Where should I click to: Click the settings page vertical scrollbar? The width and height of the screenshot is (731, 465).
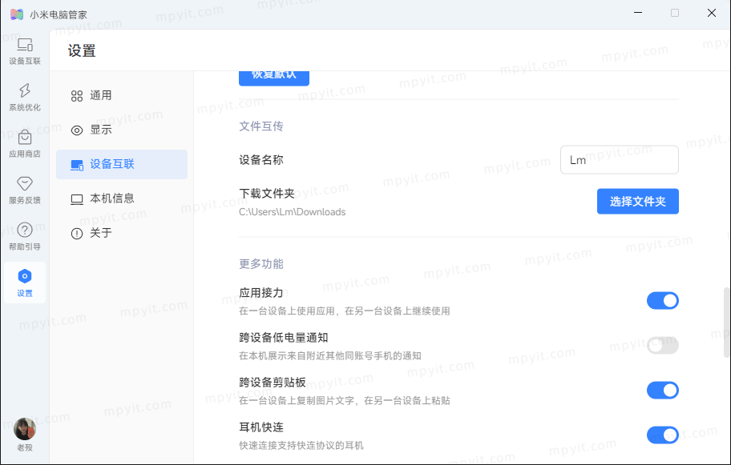pyautogui.click(x=726, y=323)
